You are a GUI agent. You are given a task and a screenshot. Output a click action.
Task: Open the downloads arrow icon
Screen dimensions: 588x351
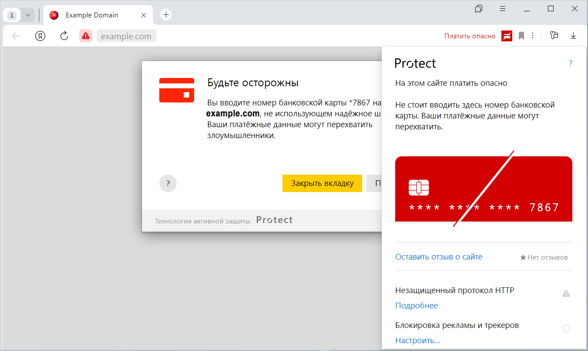[x=573, y=36]
